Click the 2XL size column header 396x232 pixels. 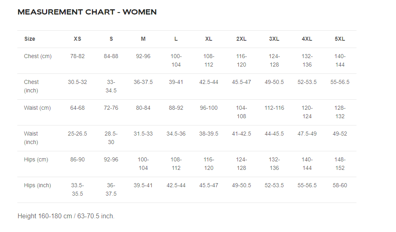241,39
